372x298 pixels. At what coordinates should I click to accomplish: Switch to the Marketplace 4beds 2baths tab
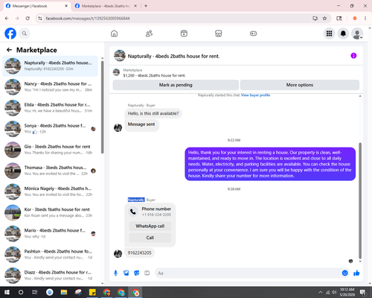106,6
